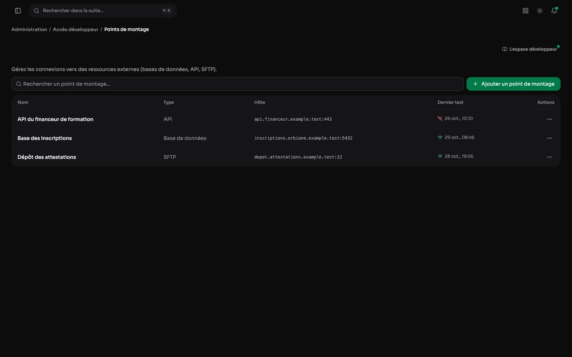Click Ajouter un point de montage button

click(513, 84)
